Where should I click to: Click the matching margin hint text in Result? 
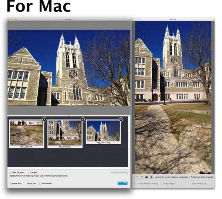pyautogui.click(x=184, y=177)
